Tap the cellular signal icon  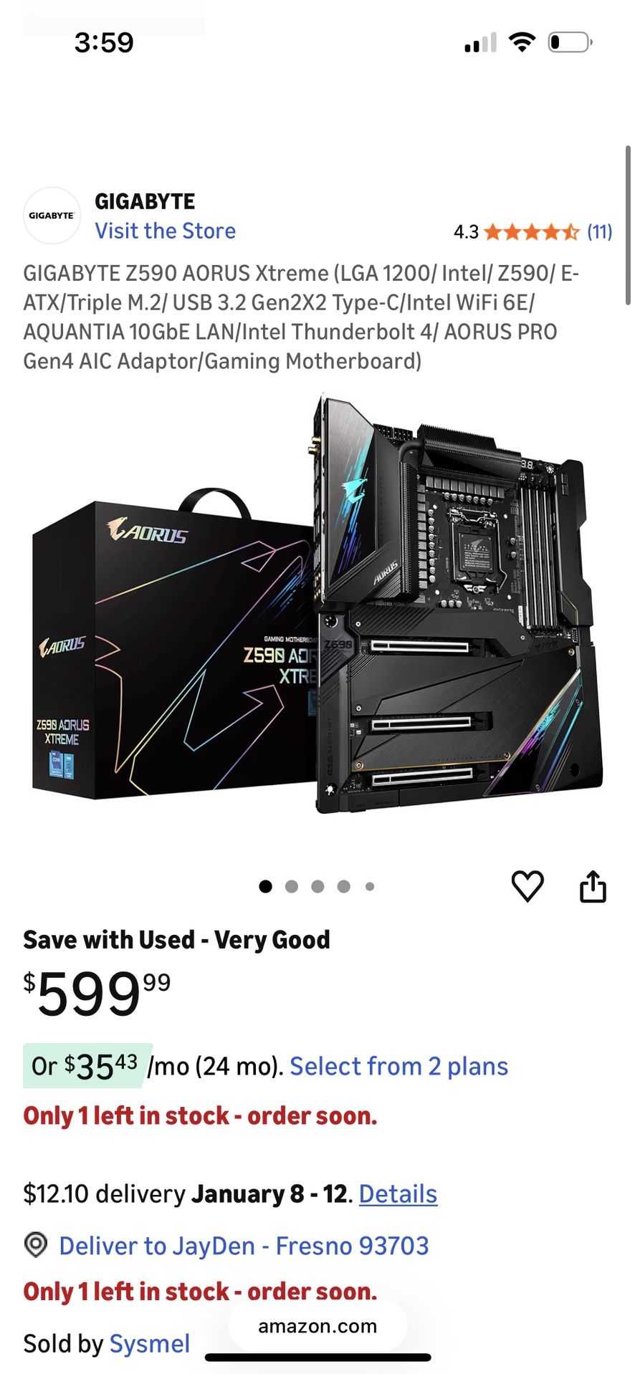(x=480, y=42)
